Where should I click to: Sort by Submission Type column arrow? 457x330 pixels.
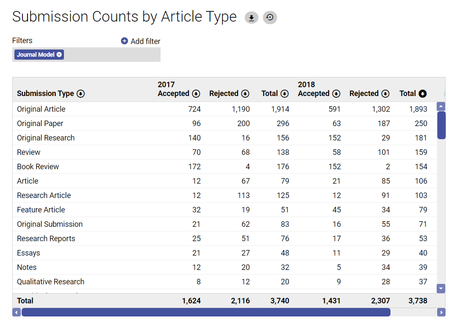point(80,94)
